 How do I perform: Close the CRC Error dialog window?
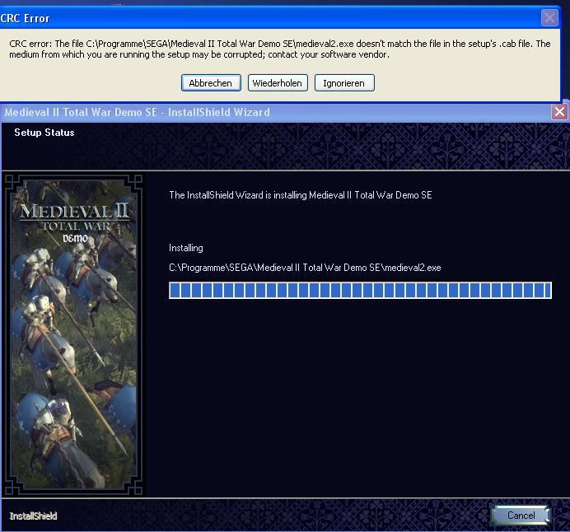tap(549, 18)
